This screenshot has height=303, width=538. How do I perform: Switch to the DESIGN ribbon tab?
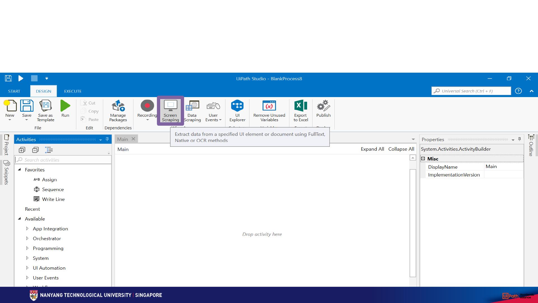(43, 91)
